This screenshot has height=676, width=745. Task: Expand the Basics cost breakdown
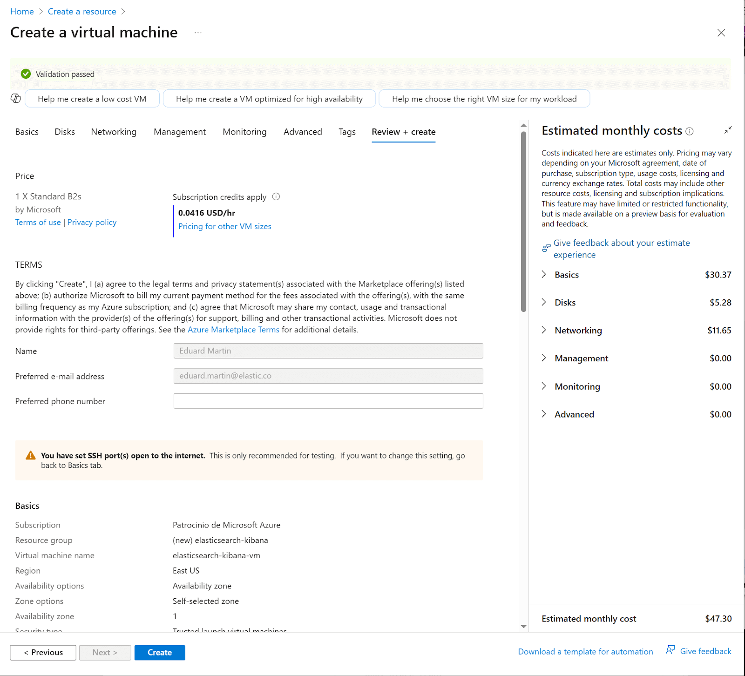coord(544,274)
